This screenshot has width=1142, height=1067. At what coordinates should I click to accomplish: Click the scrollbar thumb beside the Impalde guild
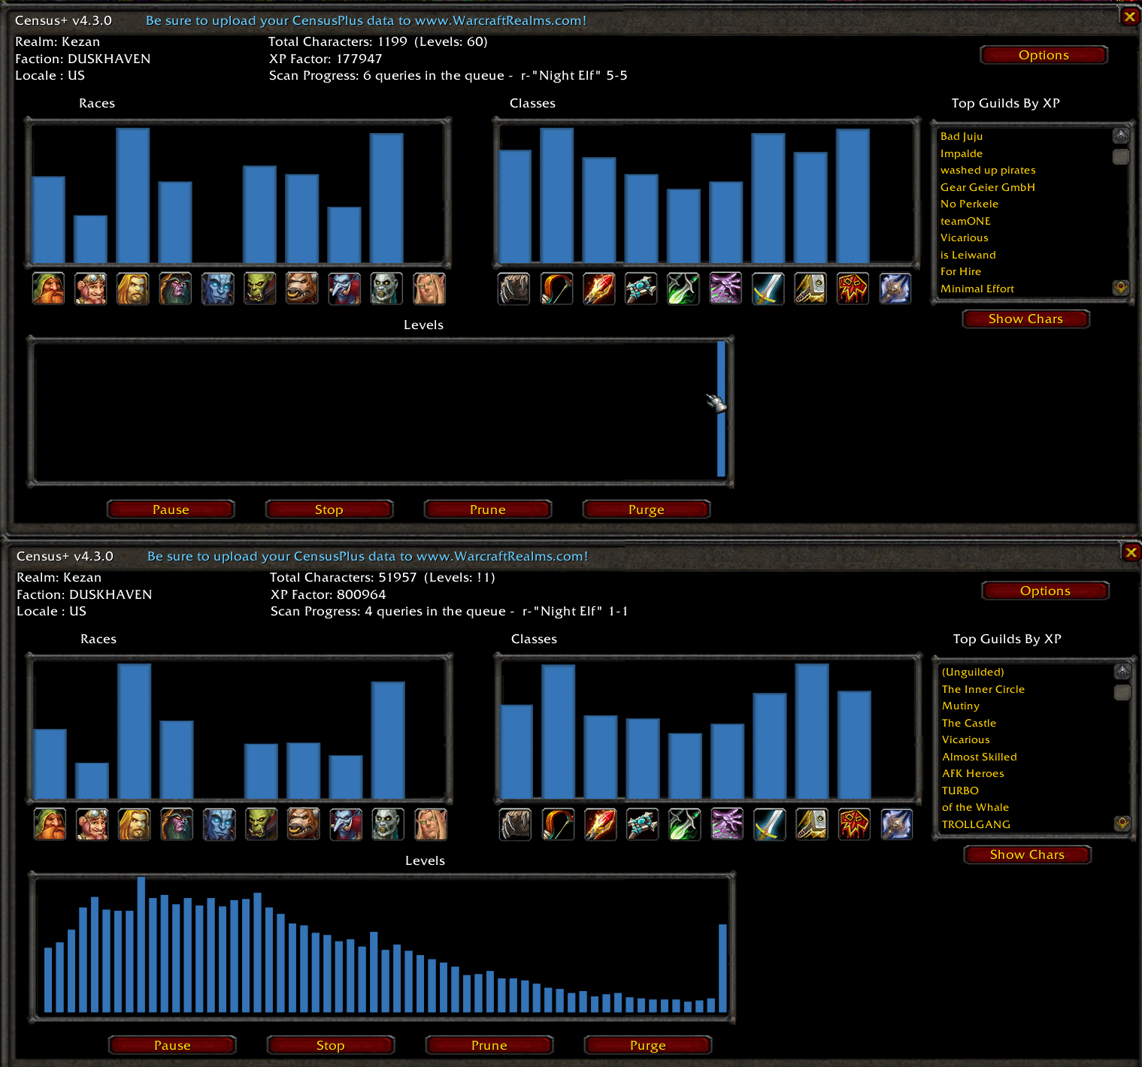[x=1121, y=156]
